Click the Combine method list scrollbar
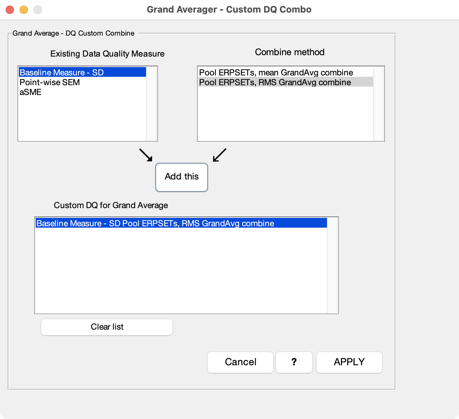This screenshot has height=419, width=459. click(379, 104)
